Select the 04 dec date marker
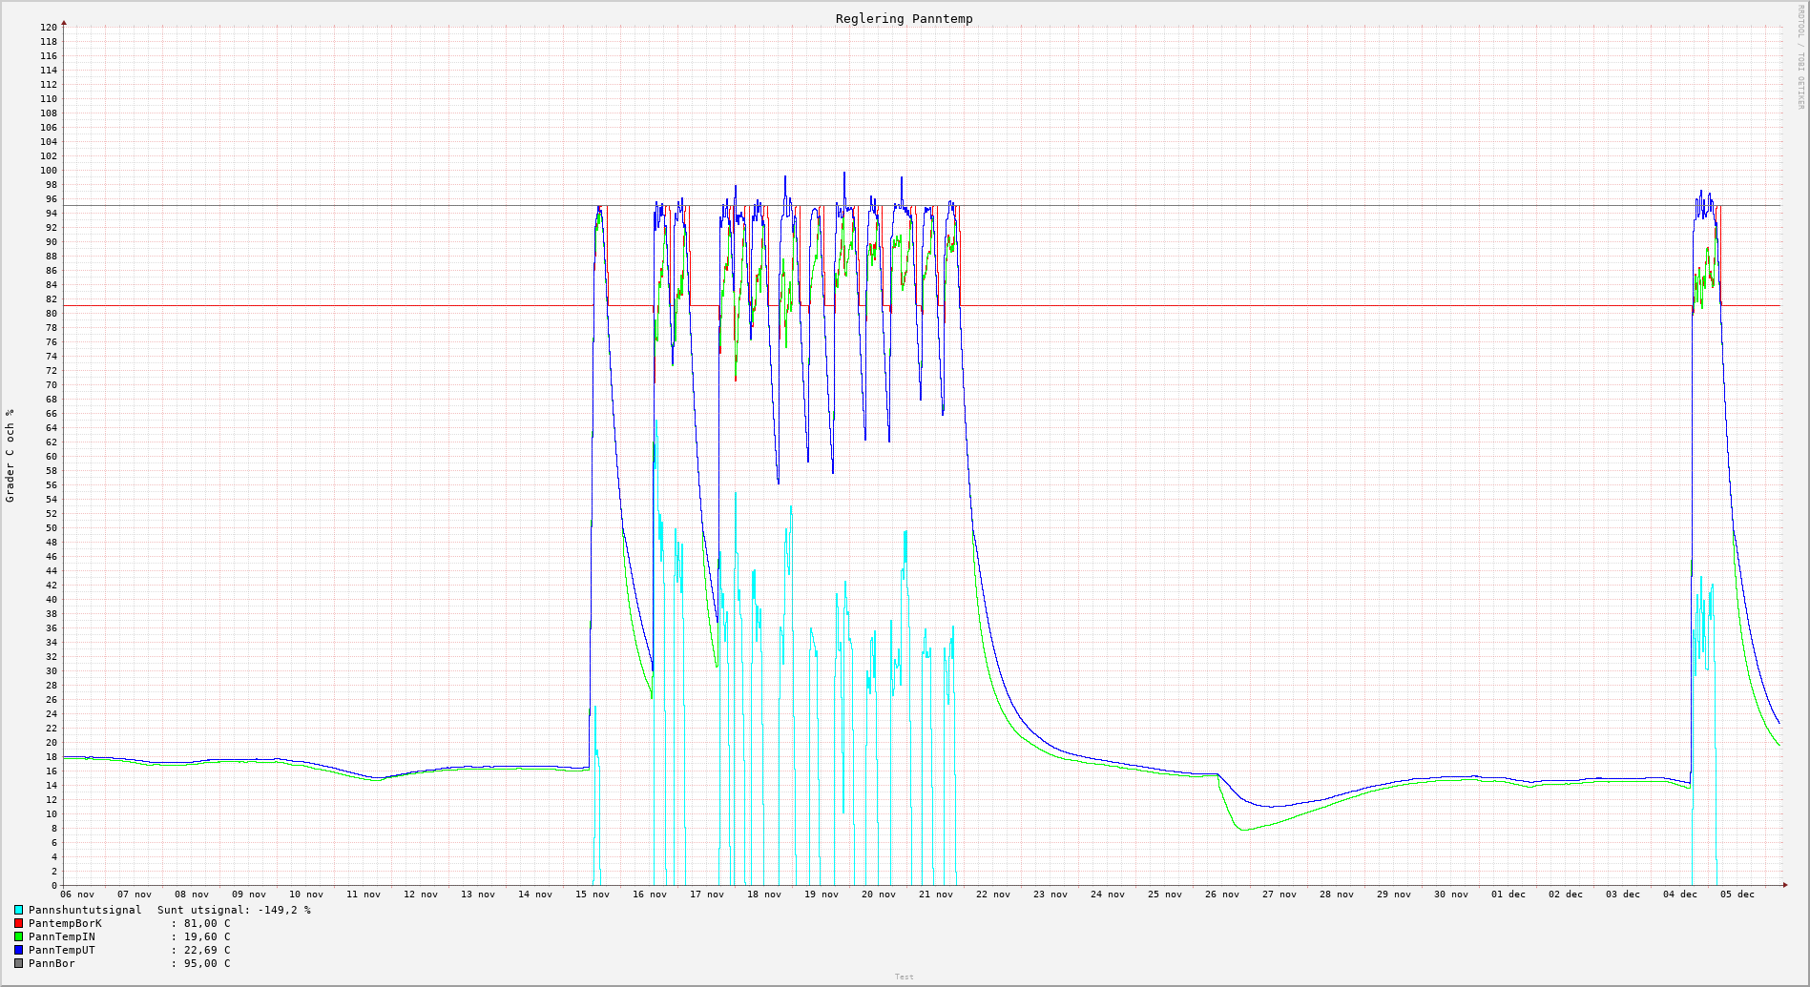1810x987 pixels. pyautogui.click(x=1680, y=894)
